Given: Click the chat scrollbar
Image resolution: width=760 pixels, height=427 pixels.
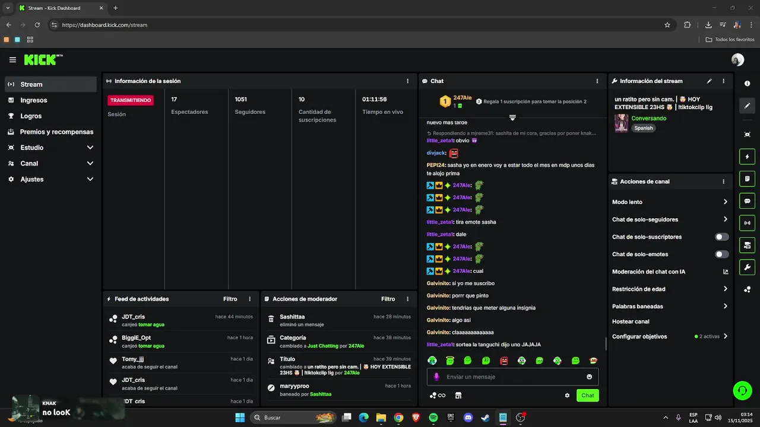Looking at the screenshot, I should click(606, 343).
